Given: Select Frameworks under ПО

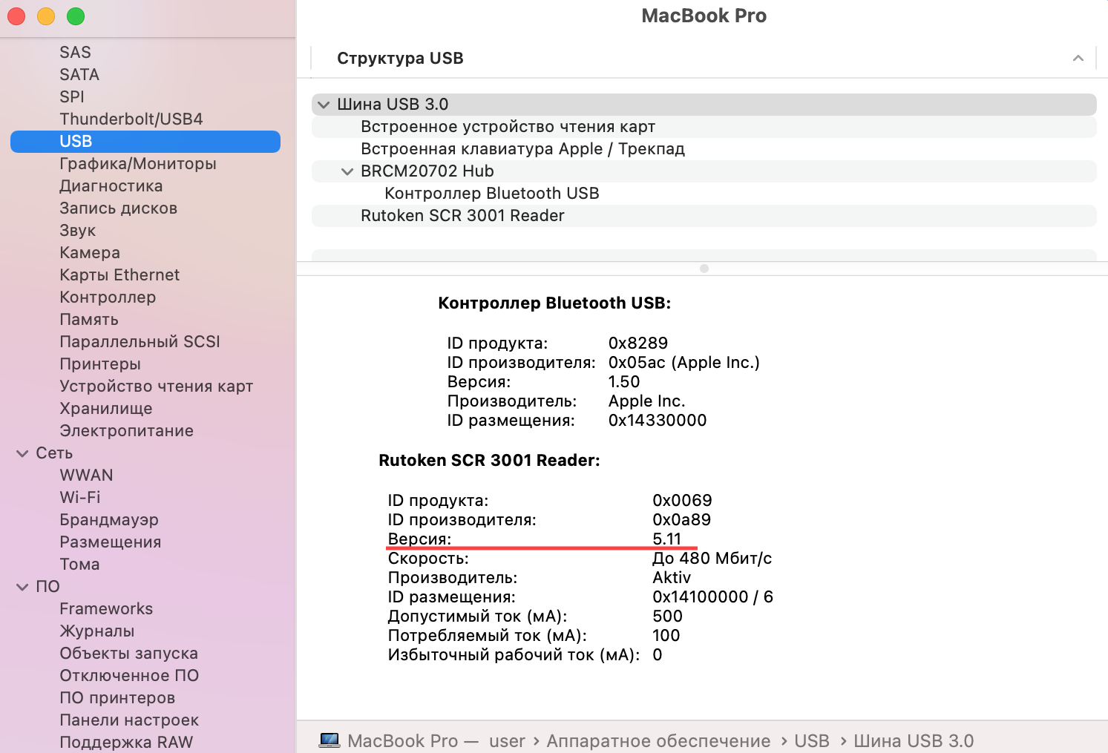Looking at the screenshot, I should [106, 608].
